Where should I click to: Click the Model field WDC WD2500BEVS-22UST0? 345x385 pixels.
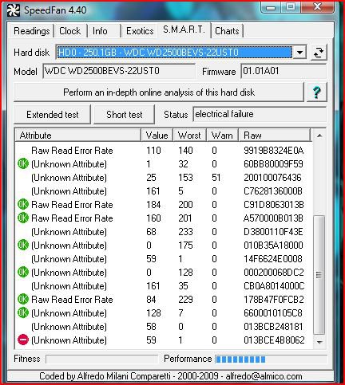[119, 71]
